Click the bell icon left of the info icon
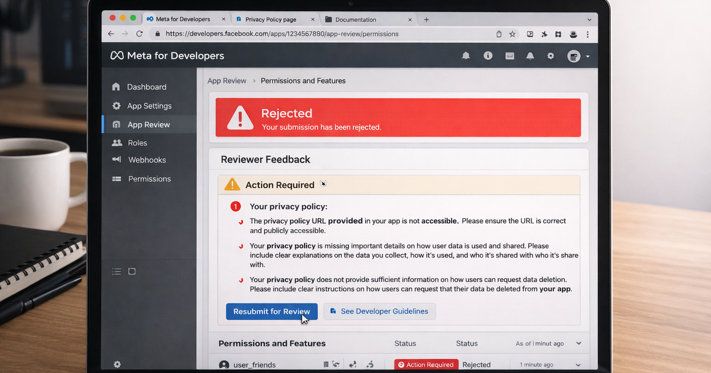The image size is (711, 373). pyautogui.click(x=466, y=56)
